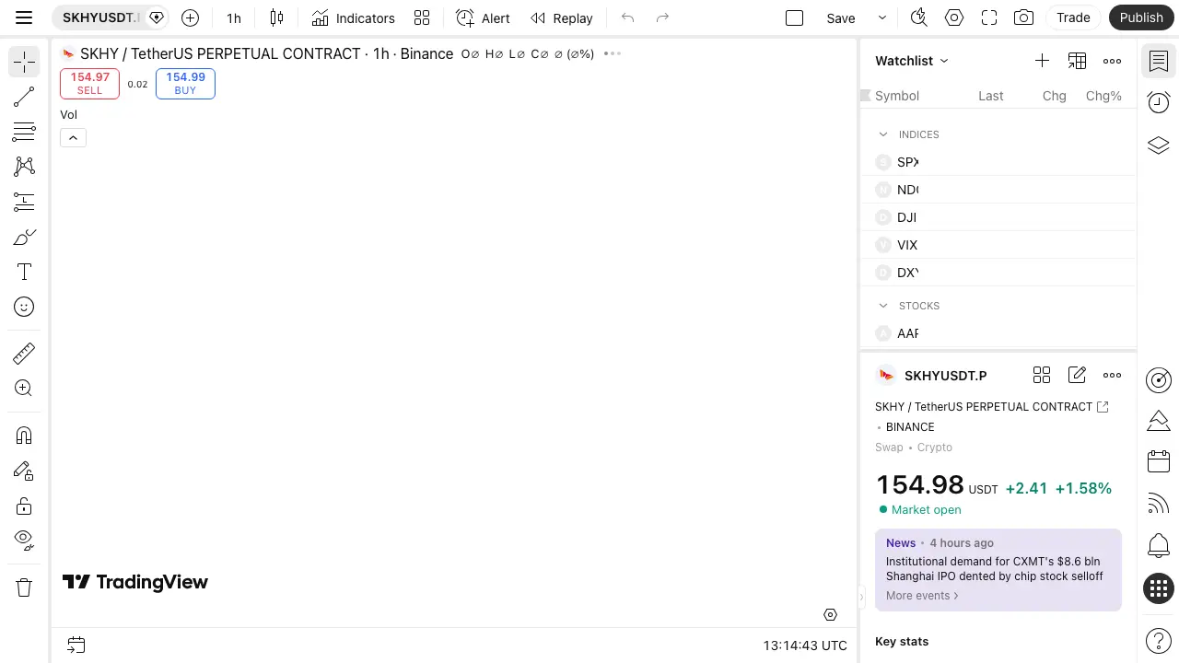The height and width of the screenshot is (663, 1179).
Task: Click the 154.97 SELL button
Action: click(89, 83)
